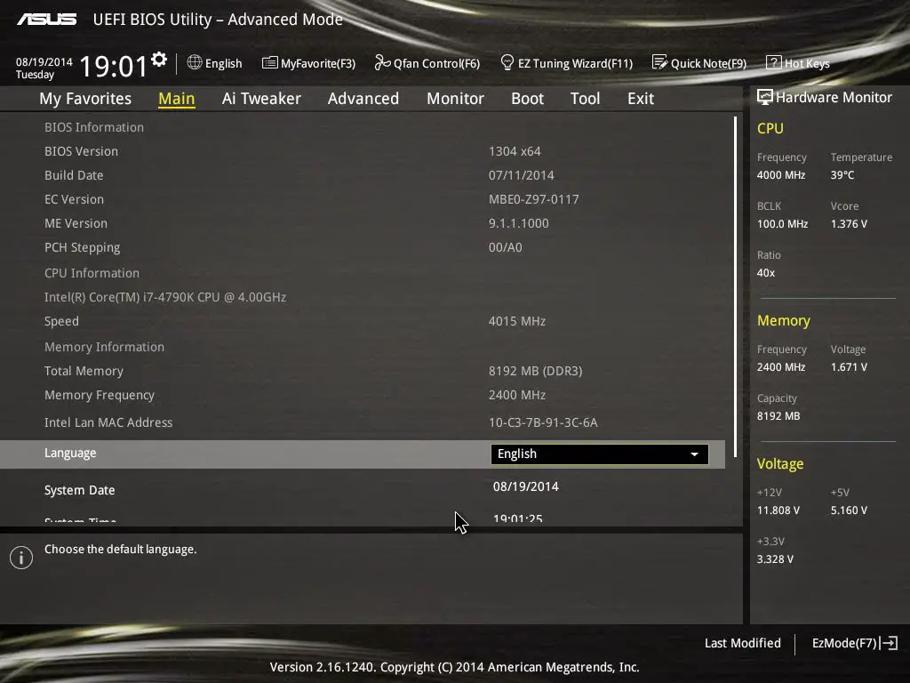This screenshot has height=683, width=910.
Task: Open the Boot tab
Action: point(528,99)
